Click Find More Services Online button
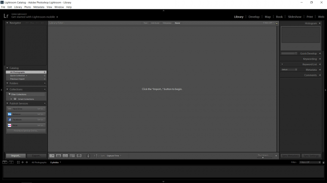327x183 pixels. 26,131
